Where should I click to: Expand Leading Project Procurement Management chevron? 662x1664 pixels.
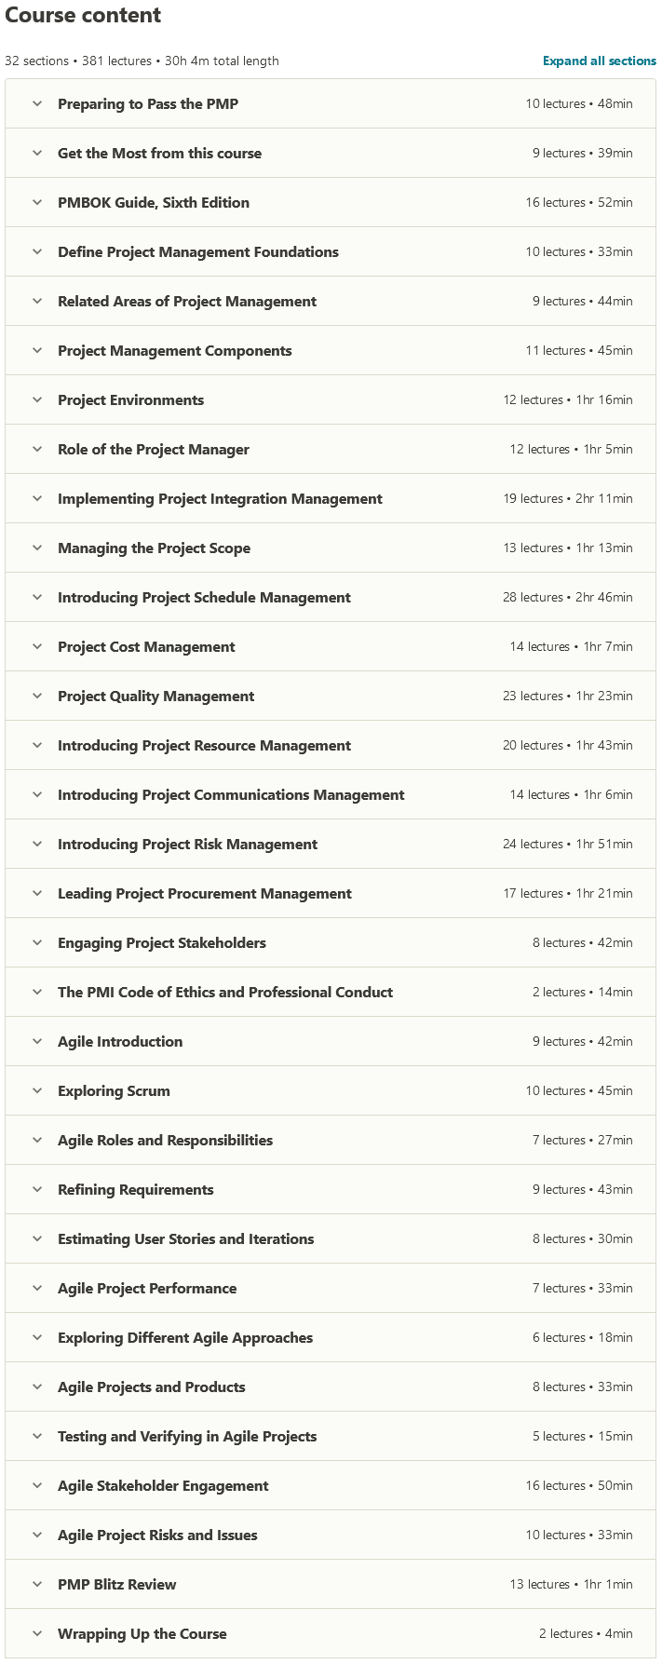pos(37,893)
